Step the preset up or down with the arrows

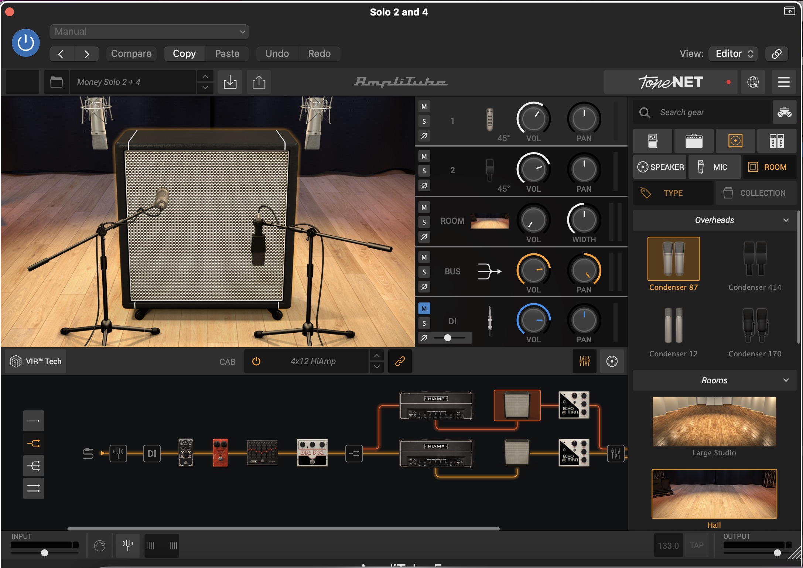[x=205, y=82]
